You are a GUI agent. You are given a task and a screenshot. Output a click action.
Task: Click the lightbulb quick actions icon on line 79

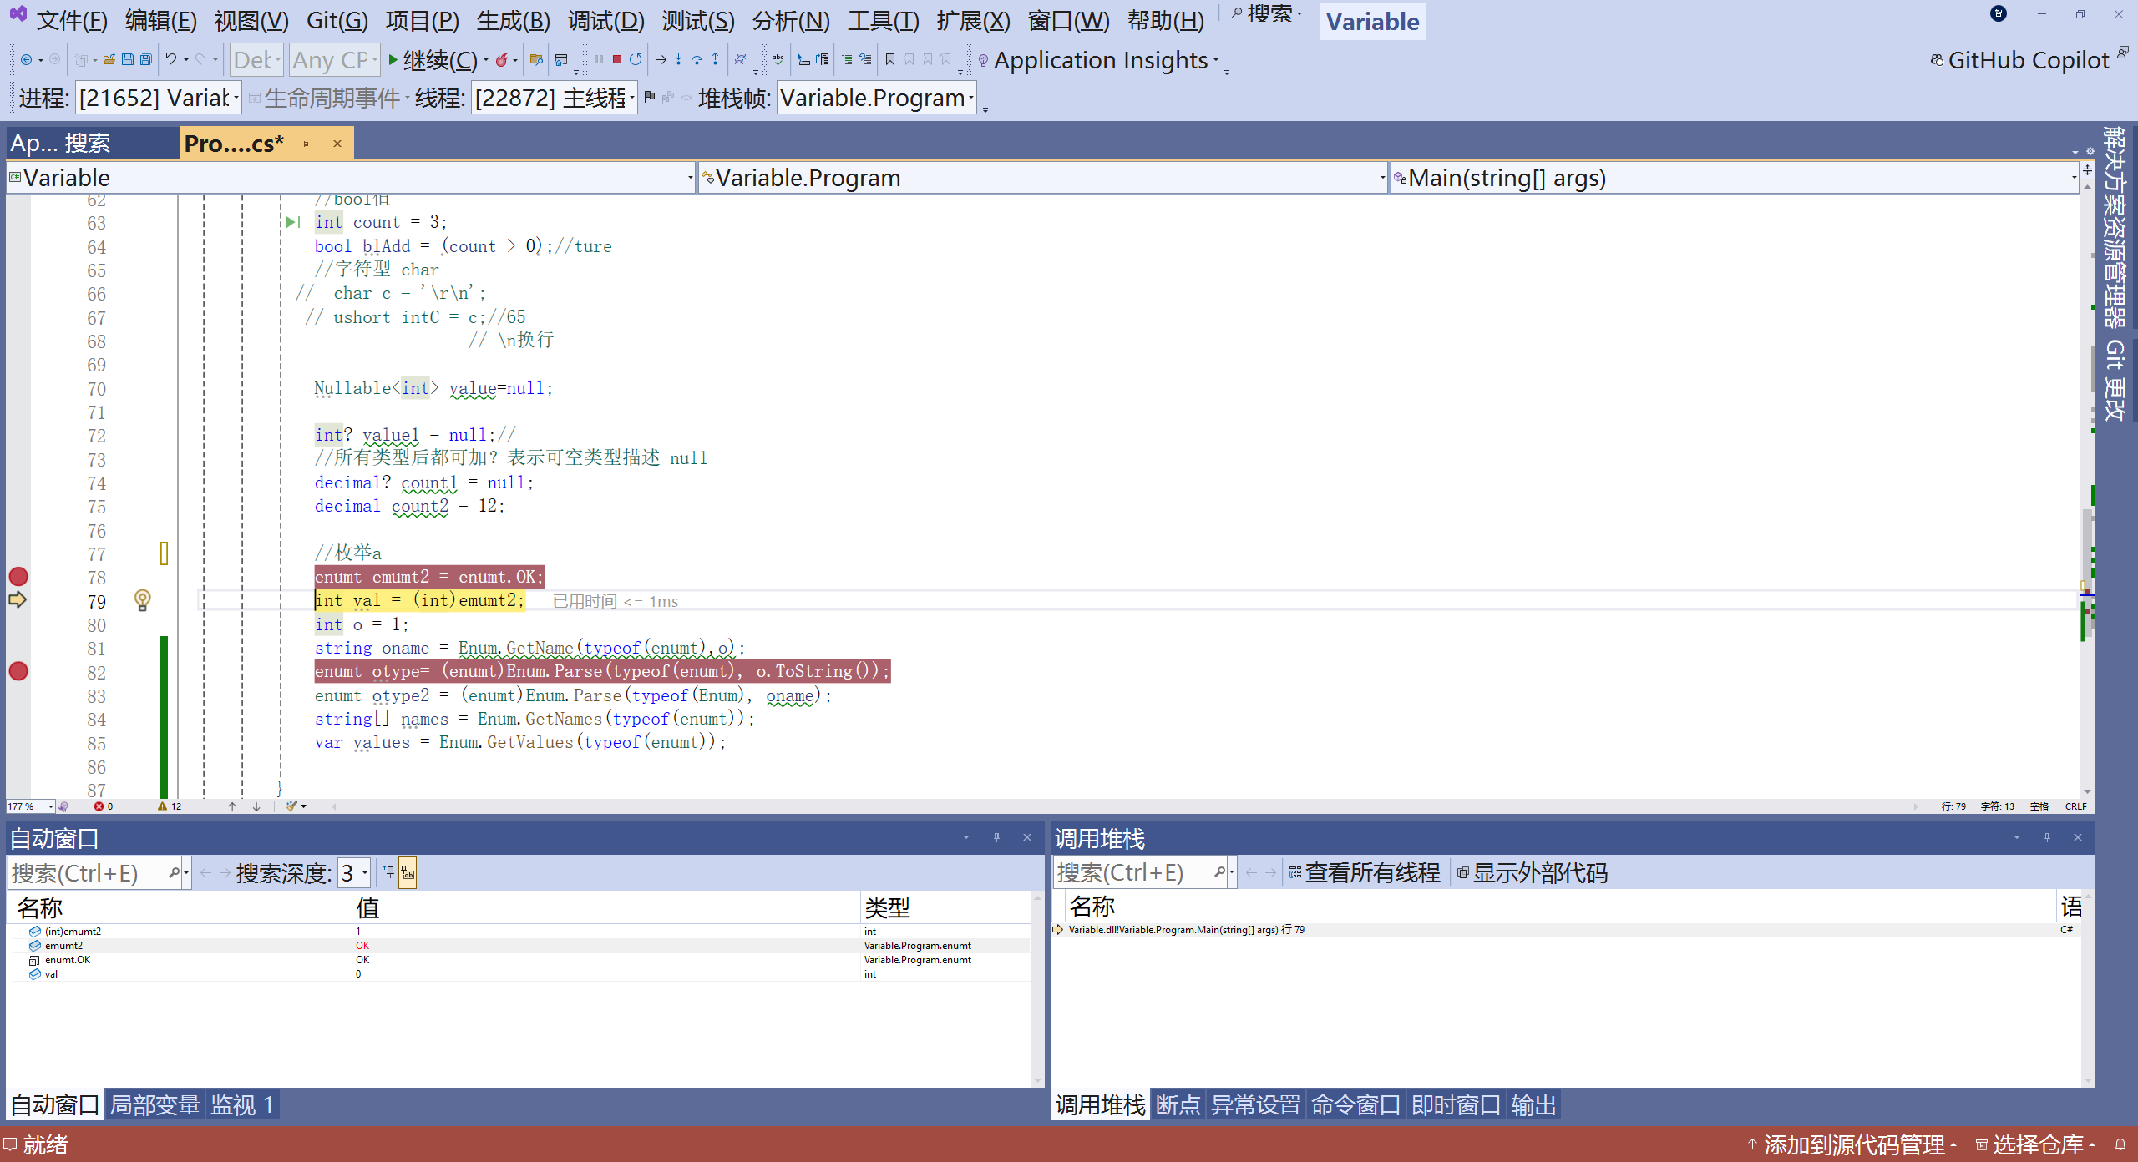pyautogui.click(x=143, y=600)
